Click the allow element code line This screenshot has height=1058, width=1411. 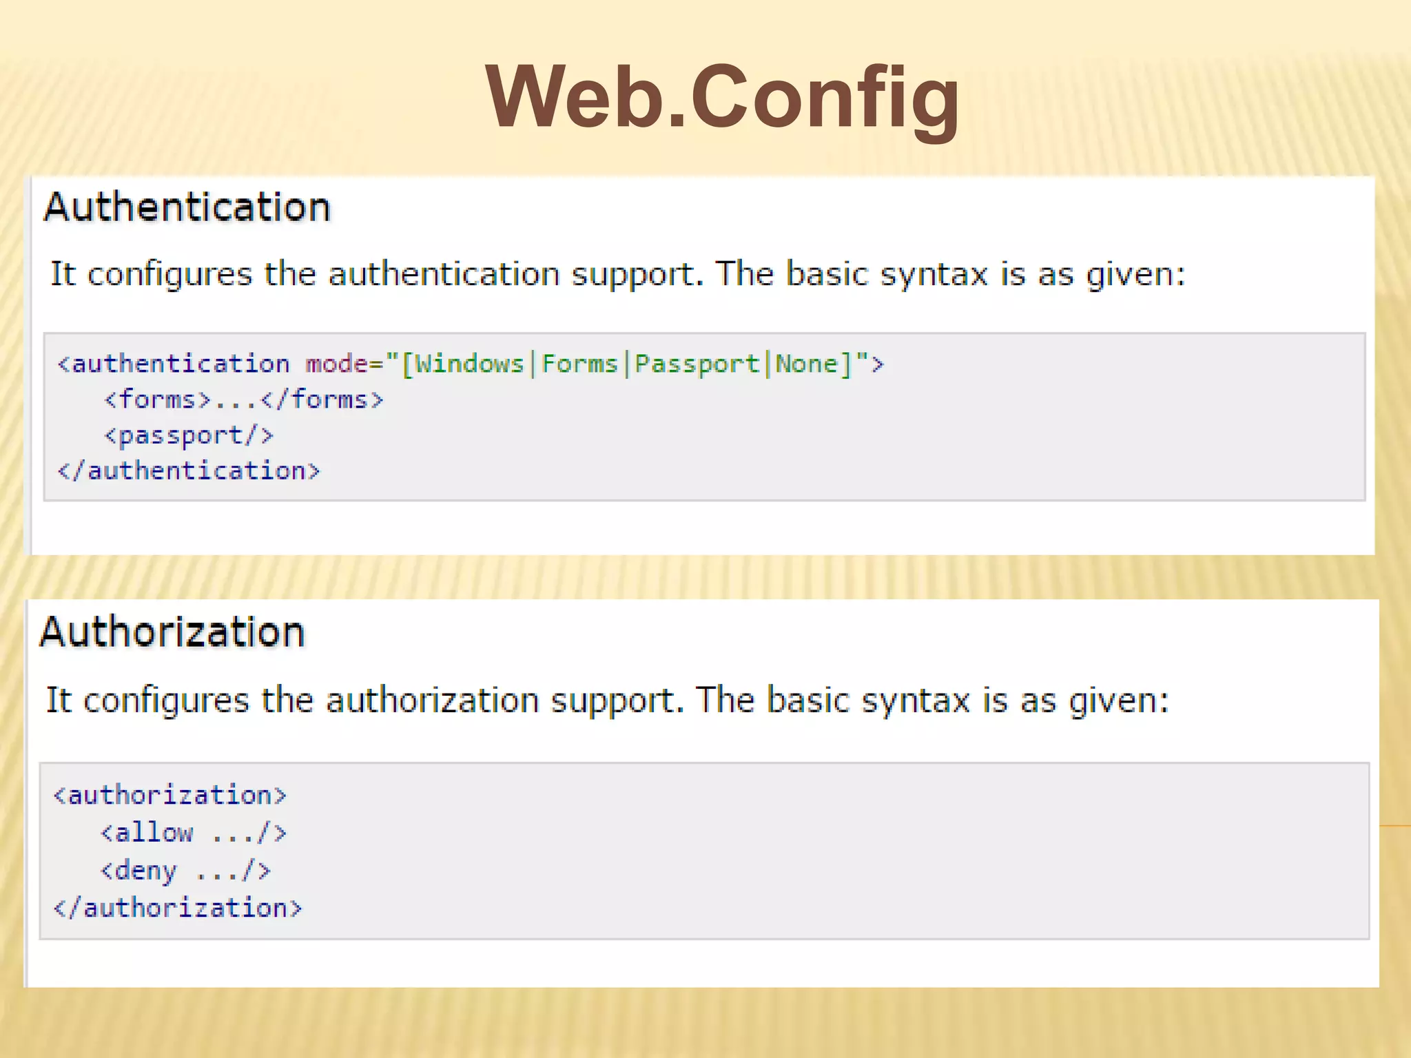193,833
